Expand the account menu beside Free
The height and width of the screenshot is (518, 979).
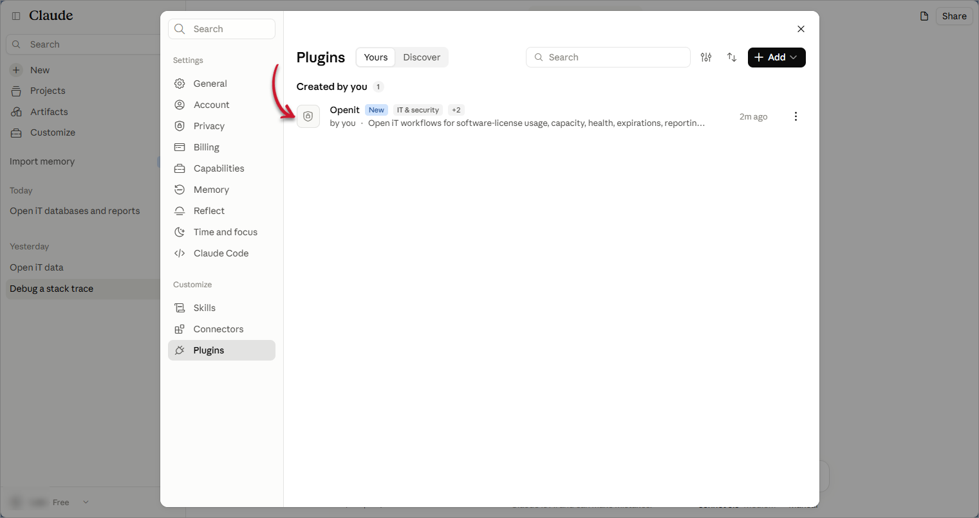(x=86, y=503)
